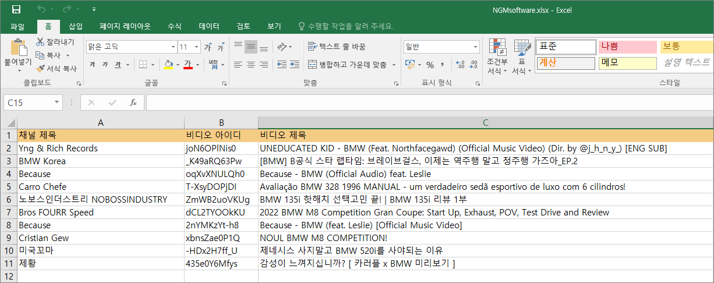
Task: Toggle align text left
Action: [x=238, y=64]
